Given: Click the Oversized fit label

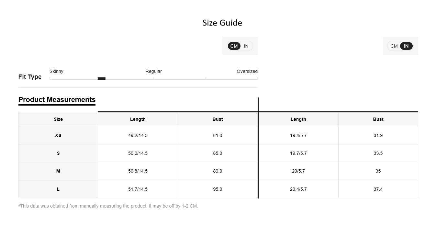Looking at the screenshot, I should click(x=247, y=71).
